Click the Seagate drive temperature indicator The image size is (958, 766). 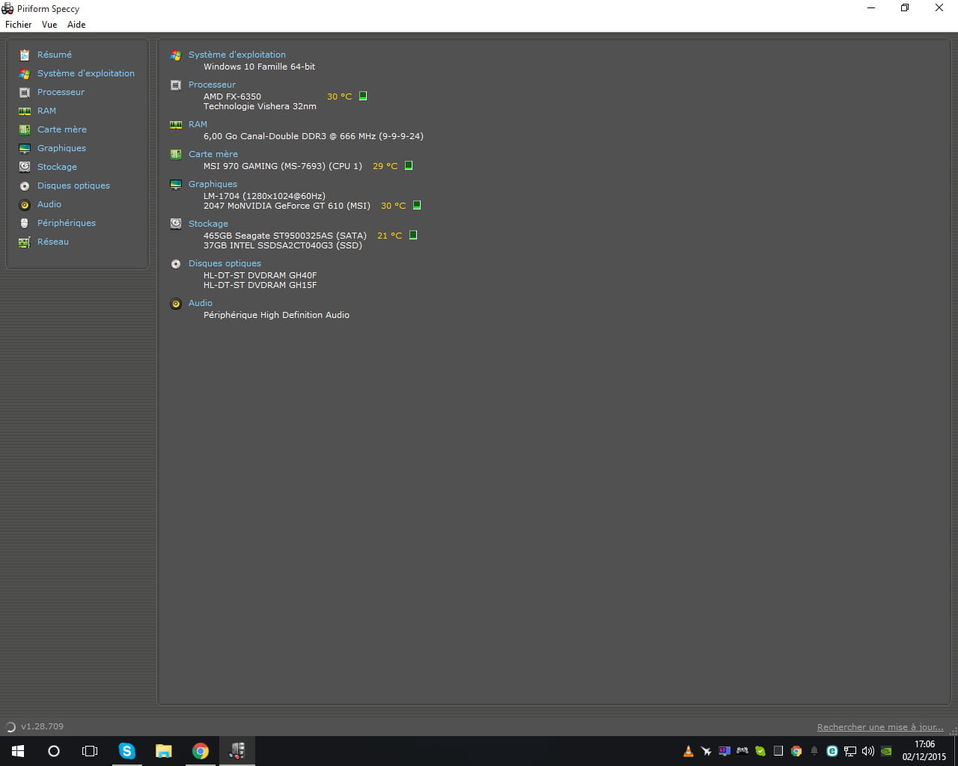click(x=413, y=235)
